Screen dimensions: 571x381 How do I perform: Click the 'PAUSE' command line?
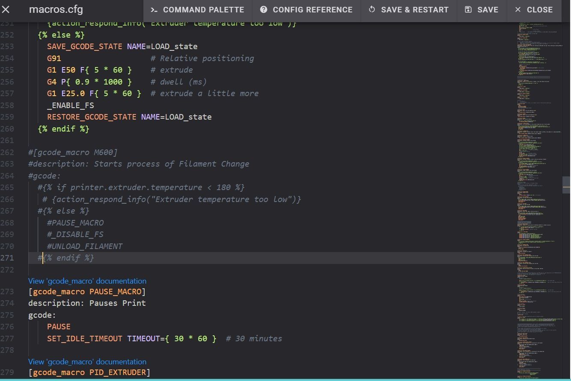(59, 327)
